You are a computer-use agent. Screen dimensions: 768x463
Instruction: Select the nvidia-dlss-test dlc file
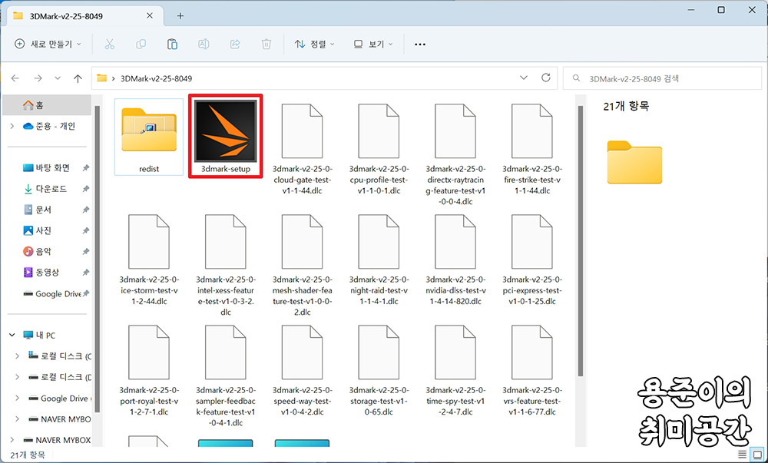click(x=455, y=260)
